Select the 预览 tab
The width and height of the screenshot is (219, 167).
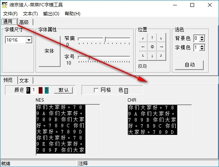9,80
